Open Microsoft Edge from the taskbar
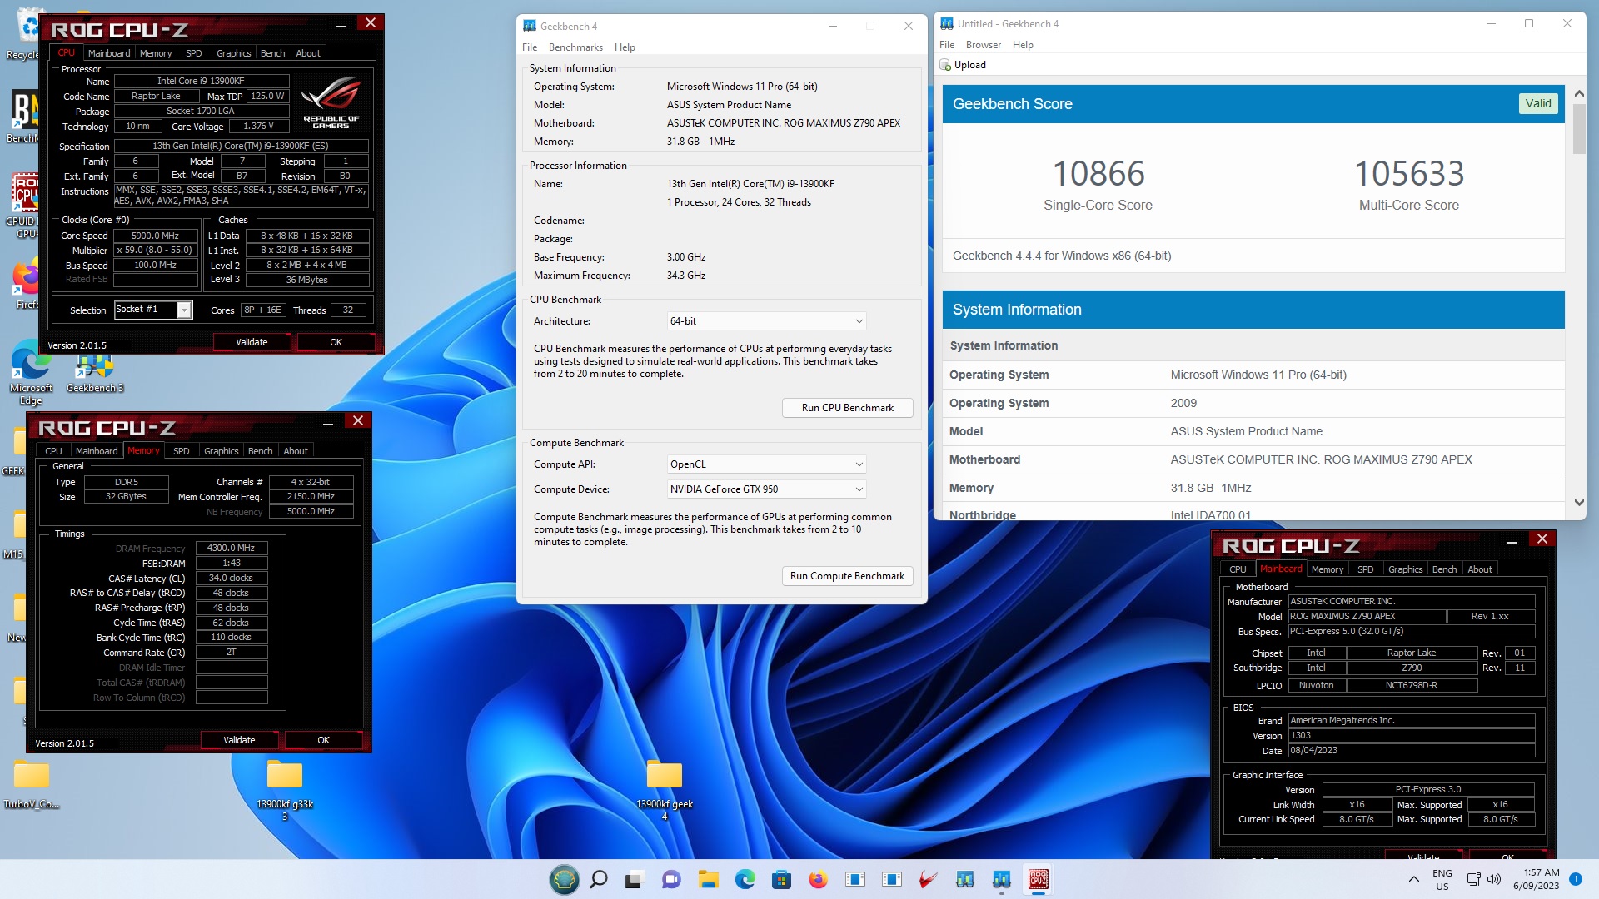The height and width of the screenshot is (899, 1599). click(745, 879)
